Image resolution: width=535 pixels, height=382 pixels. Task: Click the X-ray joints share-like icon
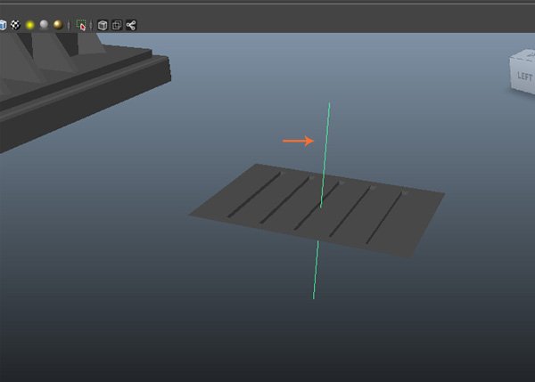(131, 25)
